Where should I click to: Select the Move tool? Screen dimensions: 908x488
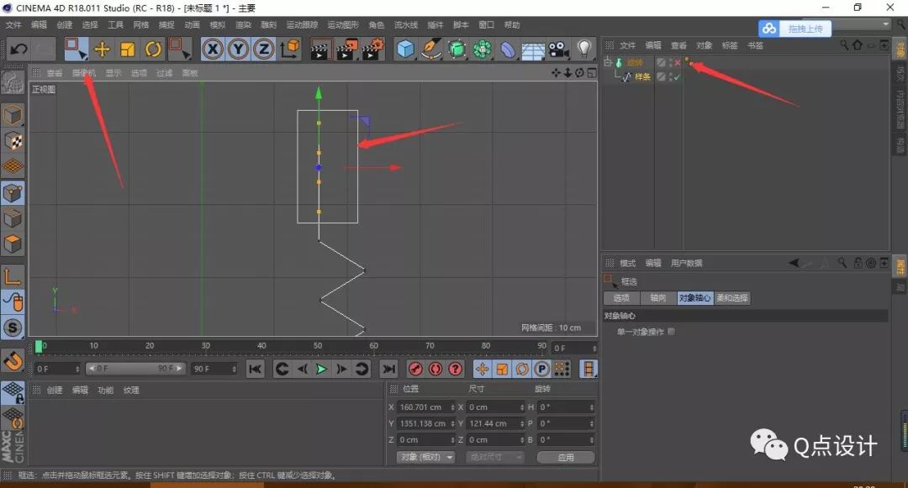(103, 49)
